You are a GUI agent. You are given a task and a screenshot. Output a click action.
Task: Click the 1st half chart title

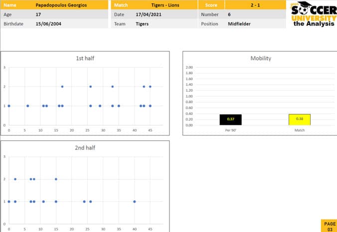(x=85, y=58)
